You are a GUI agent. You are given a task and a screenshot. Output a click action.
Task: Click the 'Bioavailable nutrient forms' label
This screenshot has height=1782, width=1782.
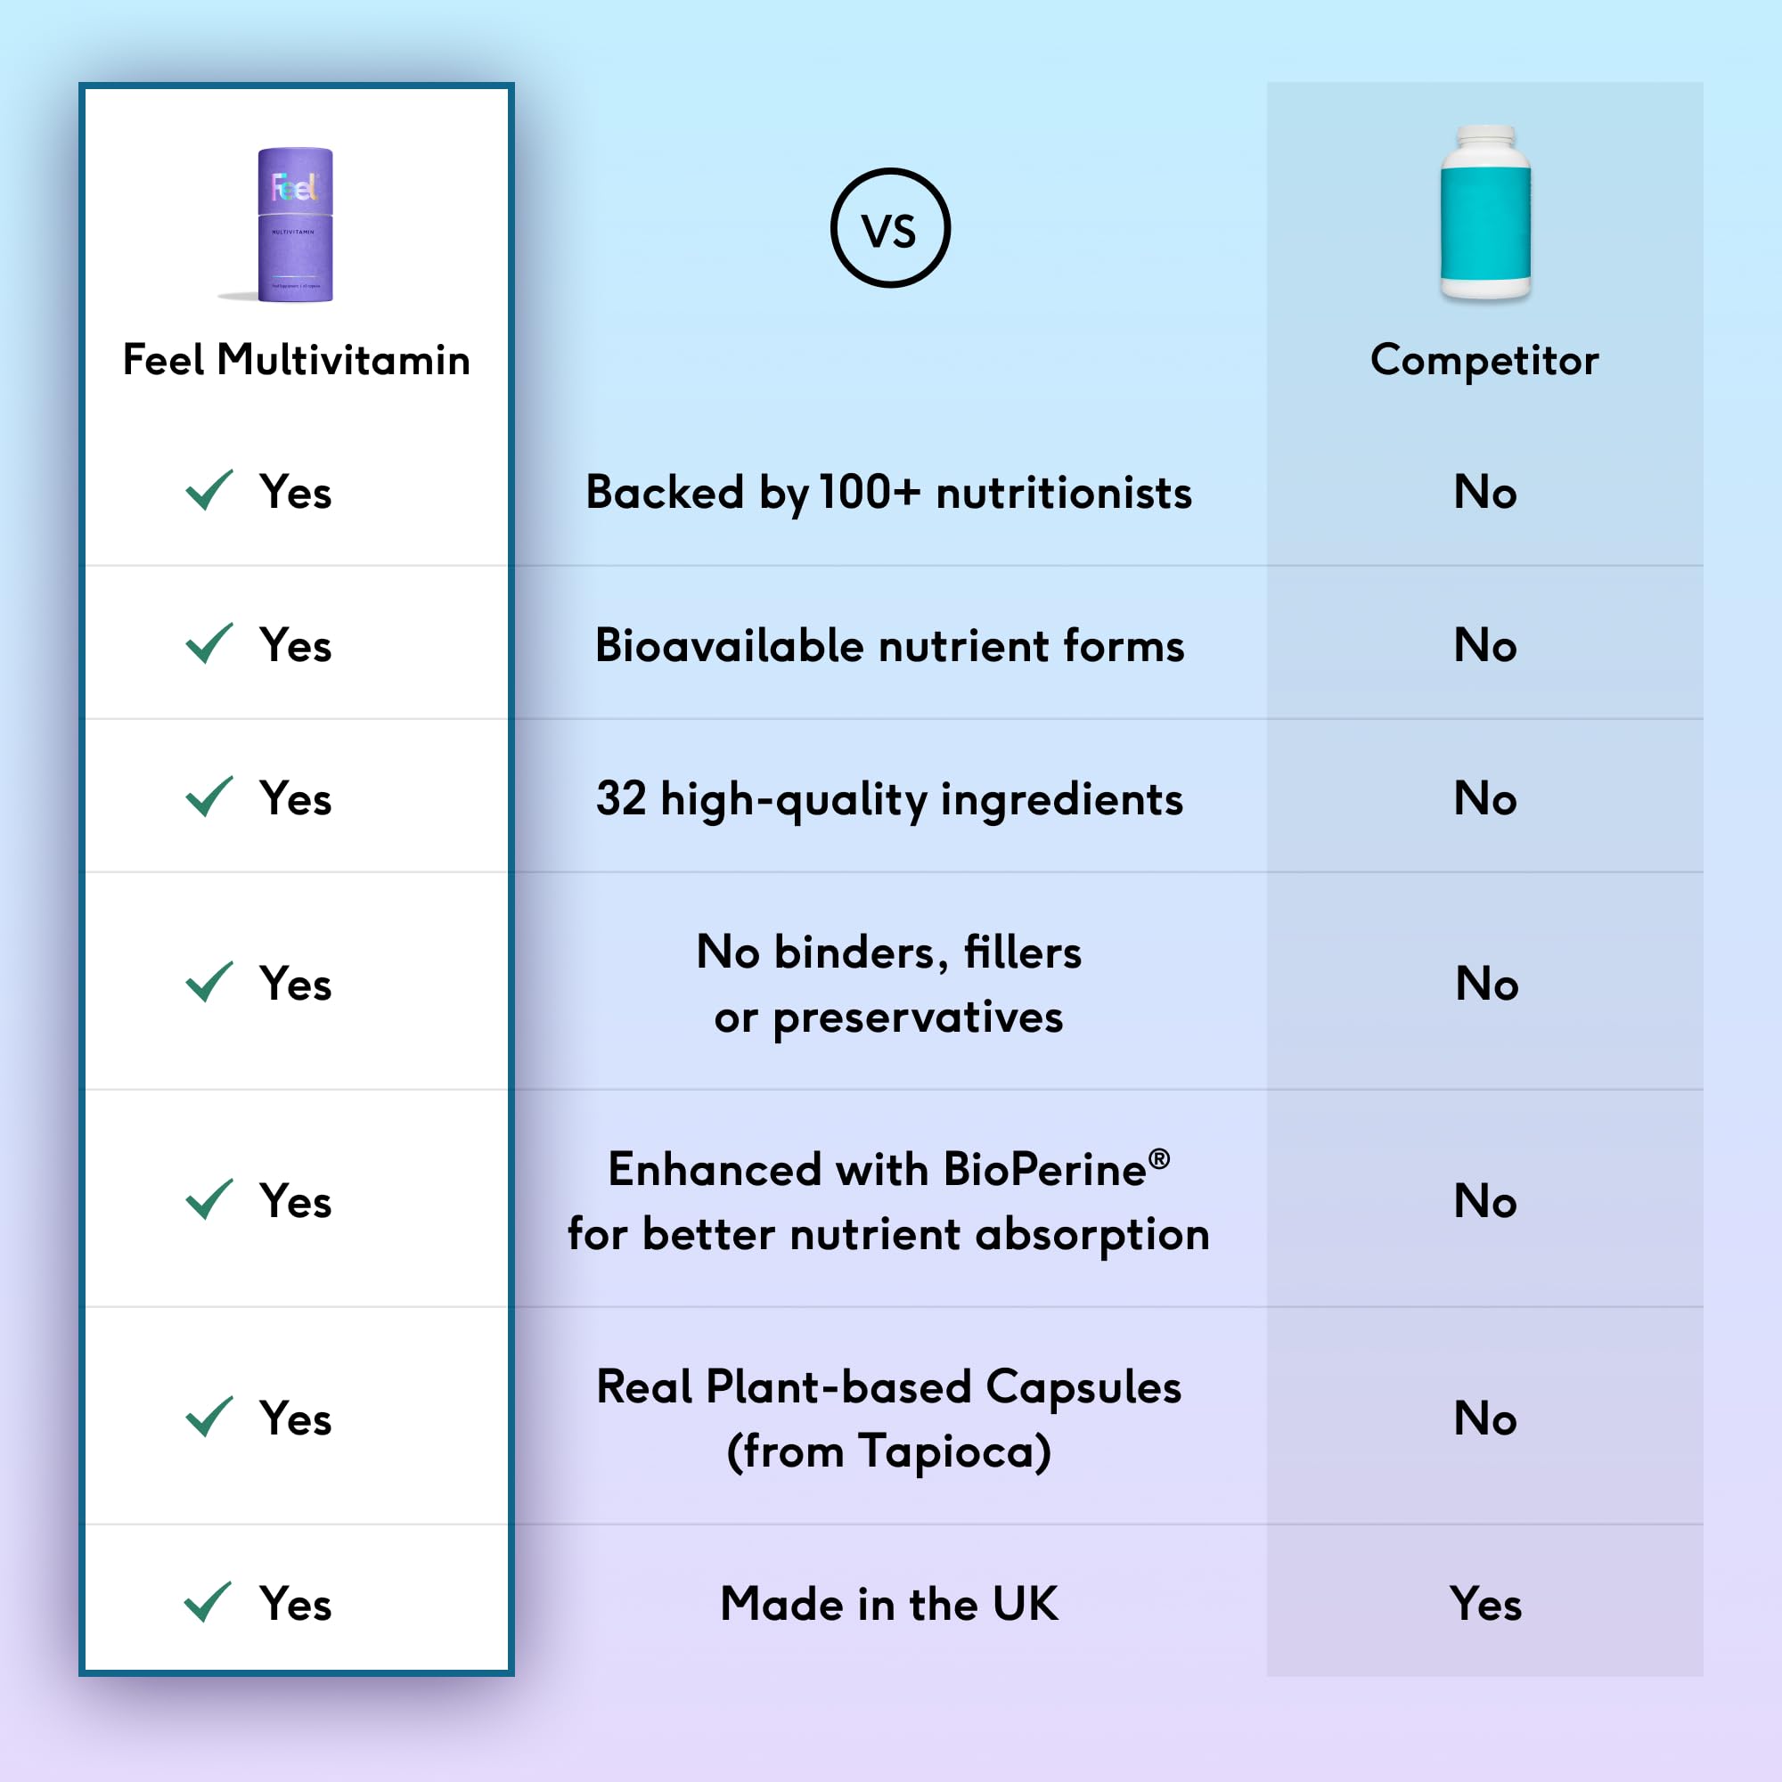coord(889,646)
